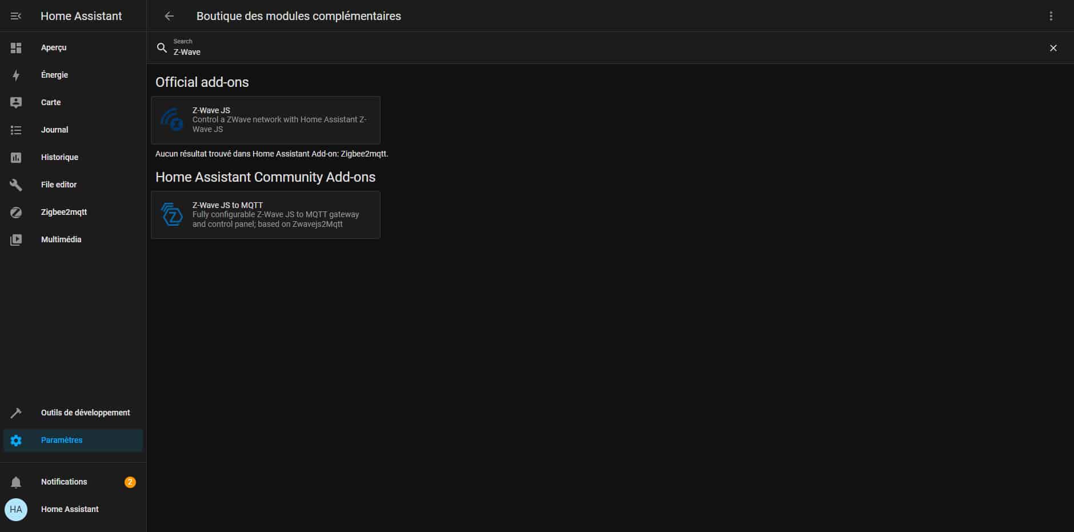Click the developer tools hammer icon
Screen dimensions: 1074x532
click(x=16, y=413)
